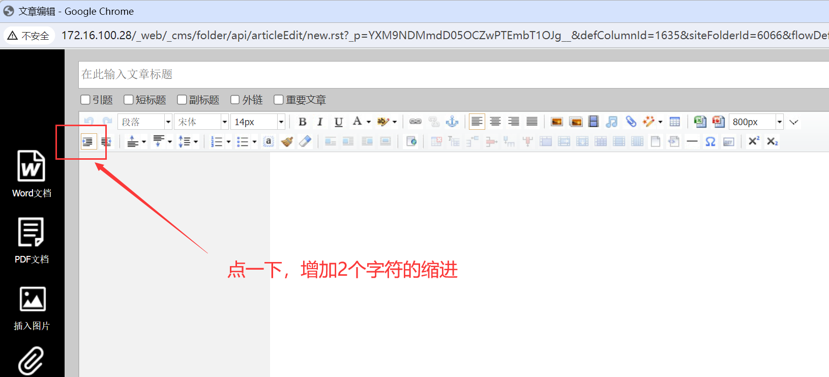
Task: Apply superscript formatting
Action: tap(753, 141)
